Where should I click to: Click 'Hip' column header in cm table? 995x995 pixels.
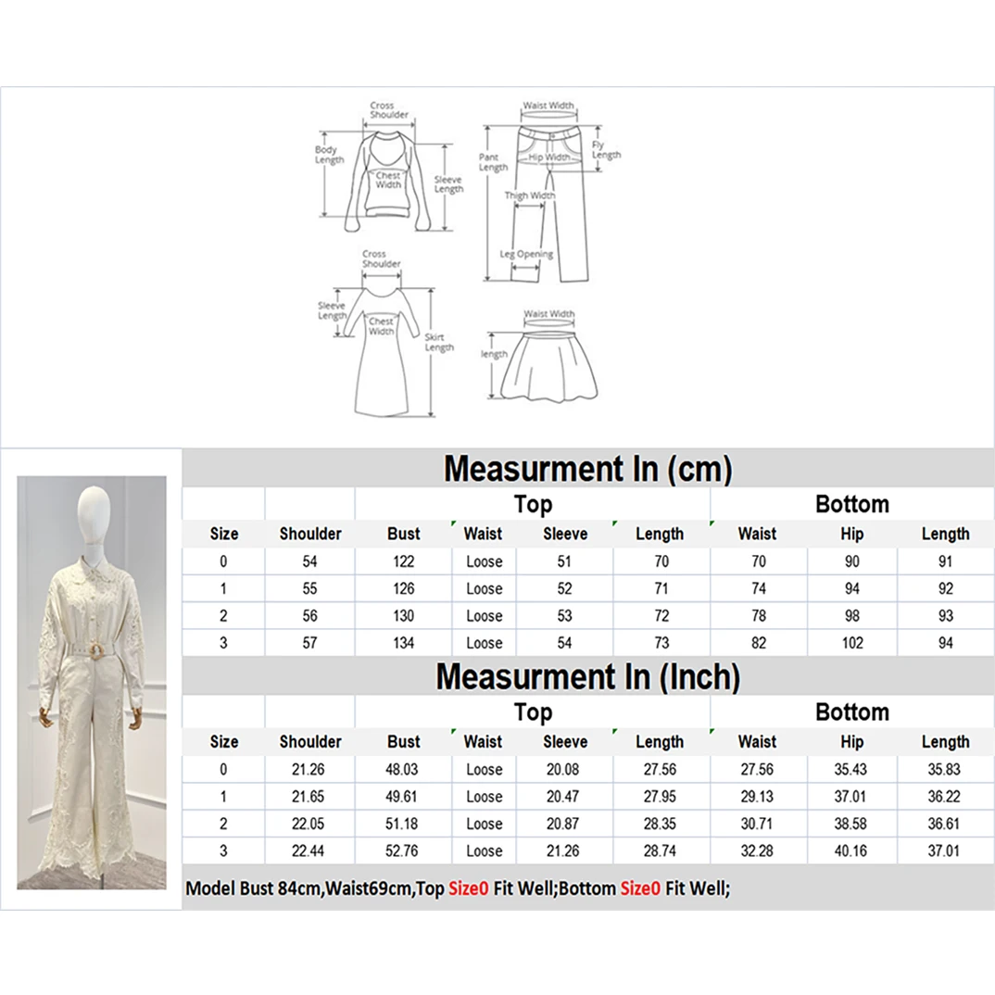[851, 535]
